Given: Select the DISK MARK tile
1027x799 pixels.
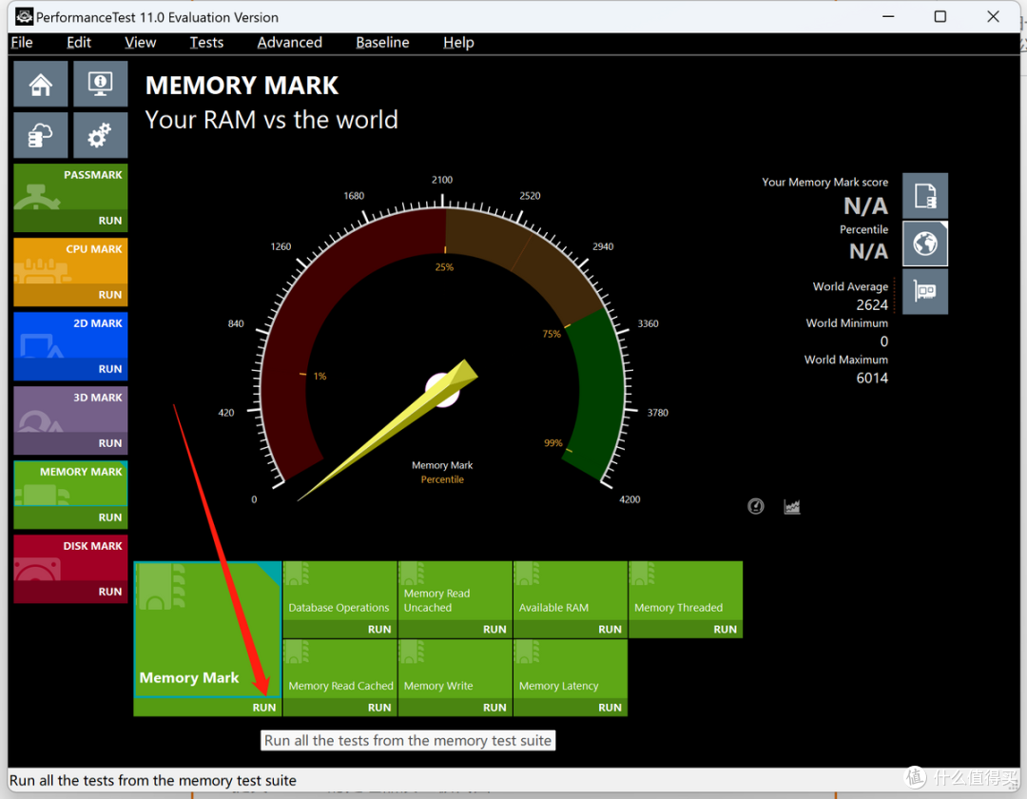Looking at the screenshot, I should click(x=70, y=557).
